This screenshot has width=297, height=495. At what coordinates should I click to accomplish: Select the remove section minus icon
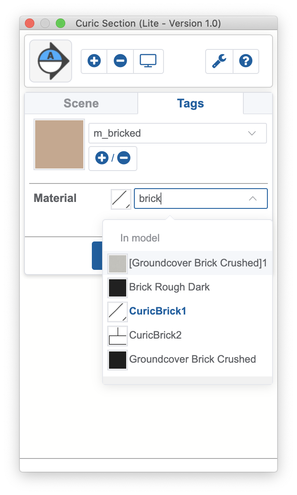click(x=120, y=61)
